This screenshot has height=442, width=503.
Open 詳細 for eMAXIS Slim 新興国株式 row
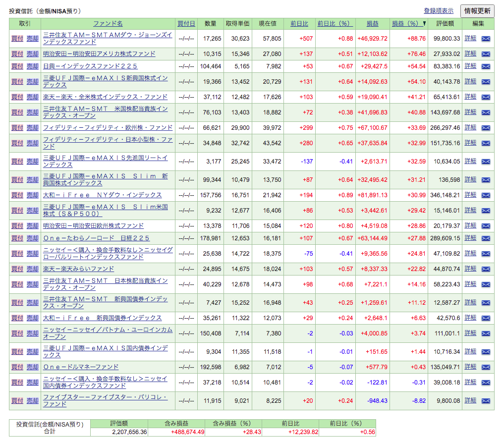point(470,179)
